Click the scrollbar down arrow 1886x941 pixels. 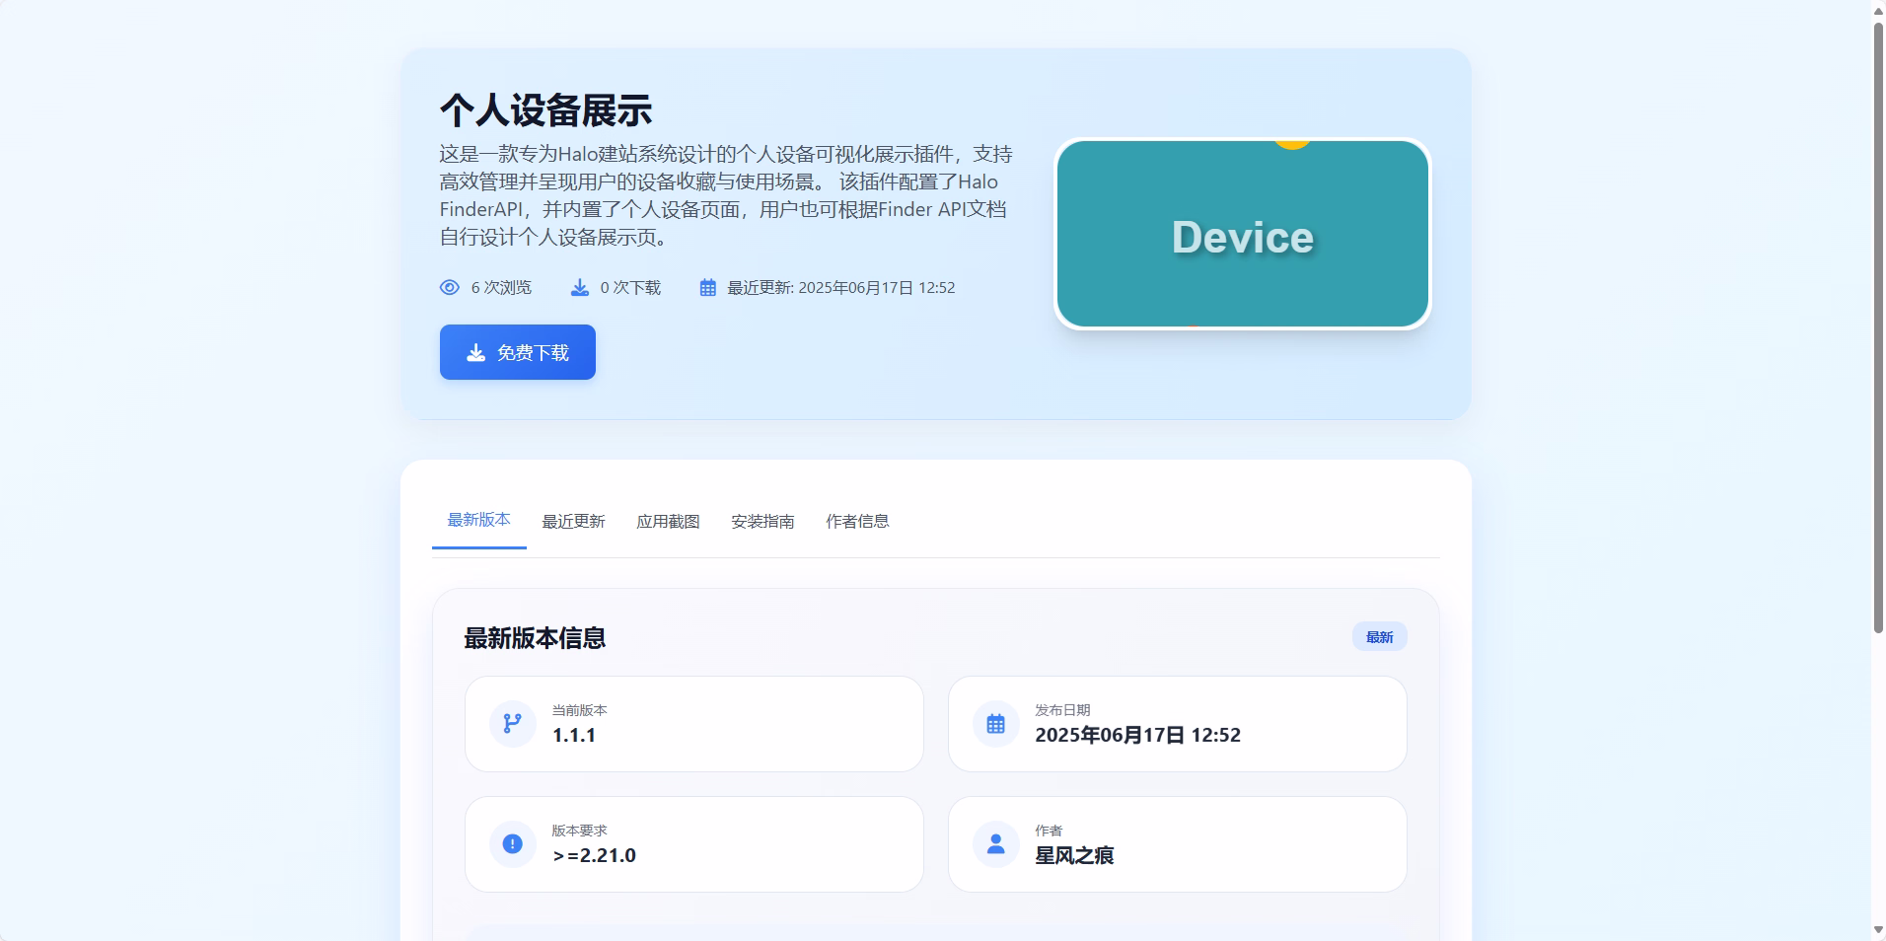click(x=1878, y=931)
